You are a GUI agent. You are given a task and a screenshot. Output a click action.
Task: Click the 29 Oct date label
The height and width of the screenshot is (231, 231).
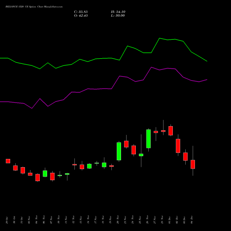click(x=7, y=220)
